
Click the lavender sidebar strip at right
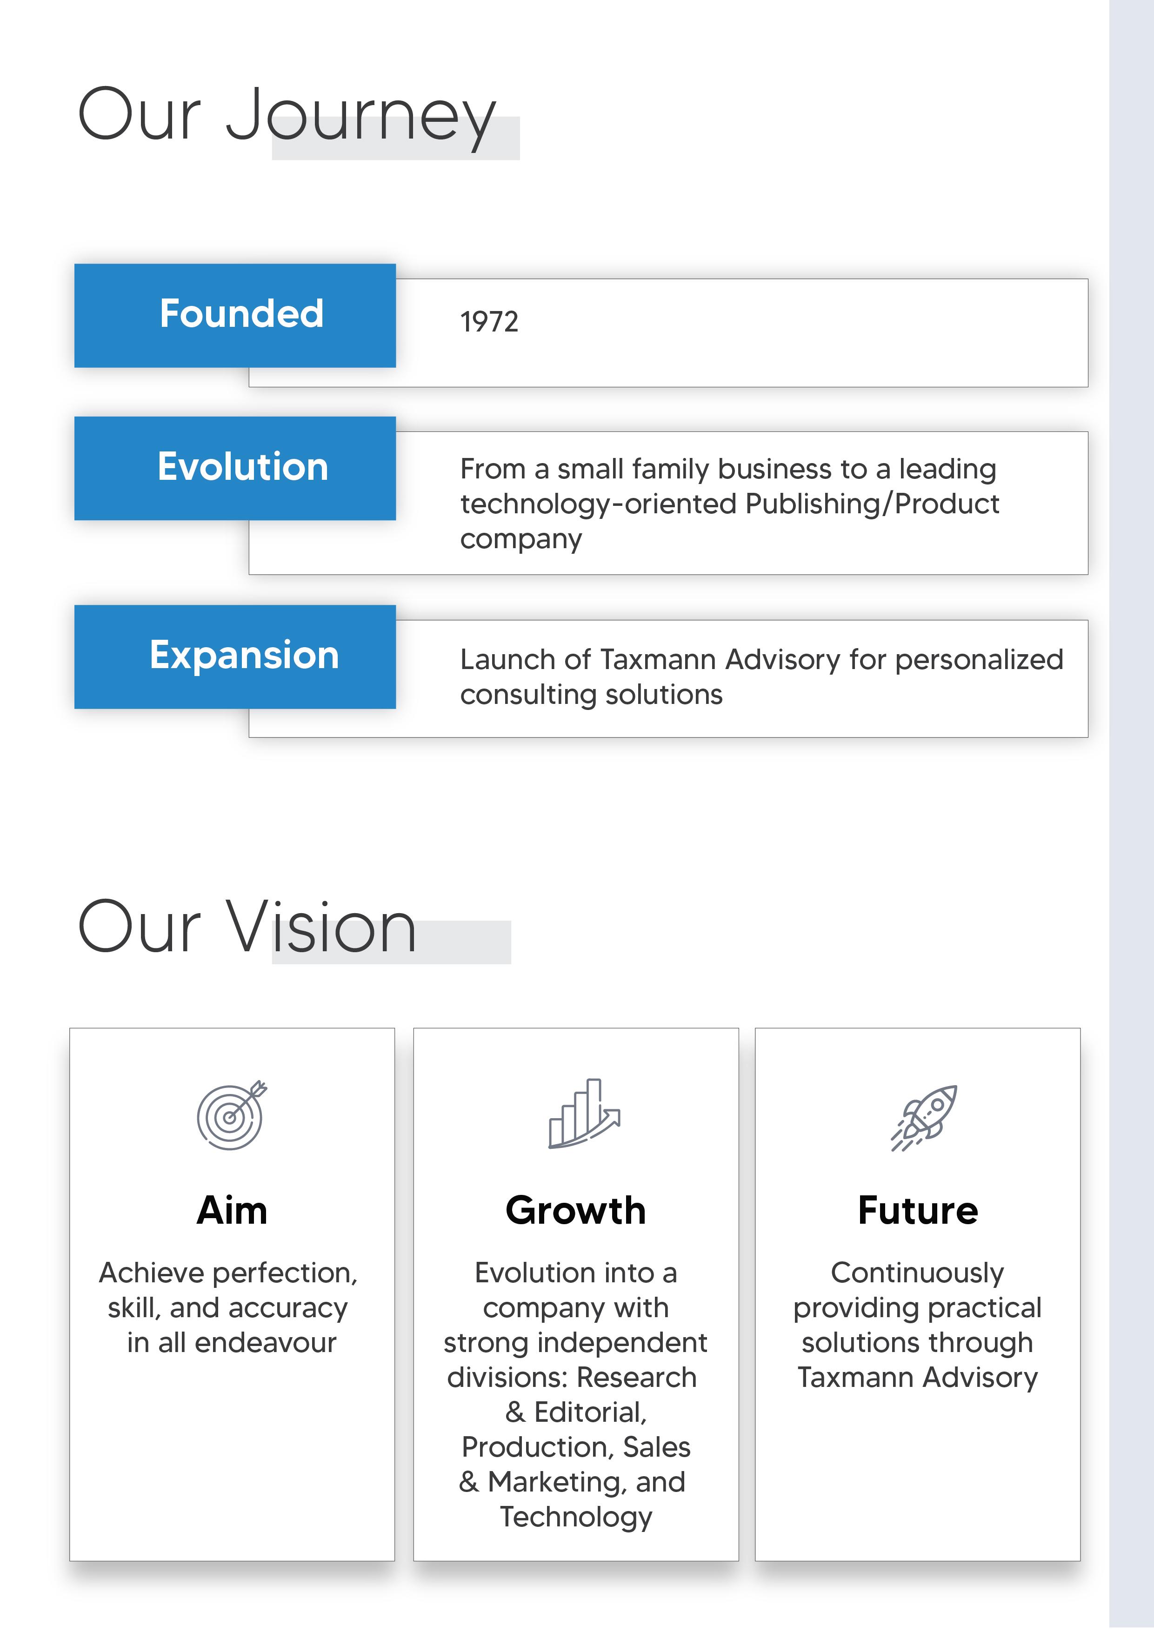(1131, 815)
